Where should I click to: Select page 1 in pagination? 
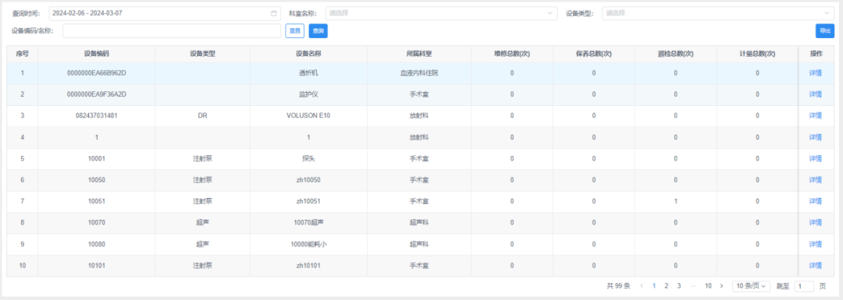[x=654, y=286]
